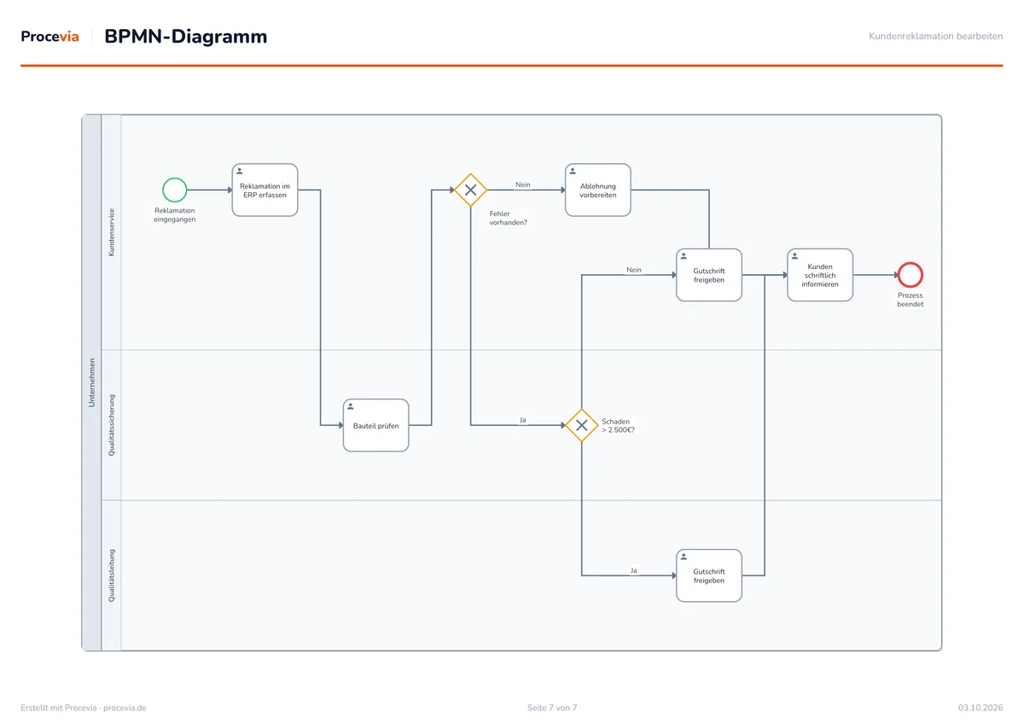This screenshot has width=1024, height=724.
Task: Select 'Gutschrift freigeben' task in Kundenservice lane
Action: pos(708,275)
